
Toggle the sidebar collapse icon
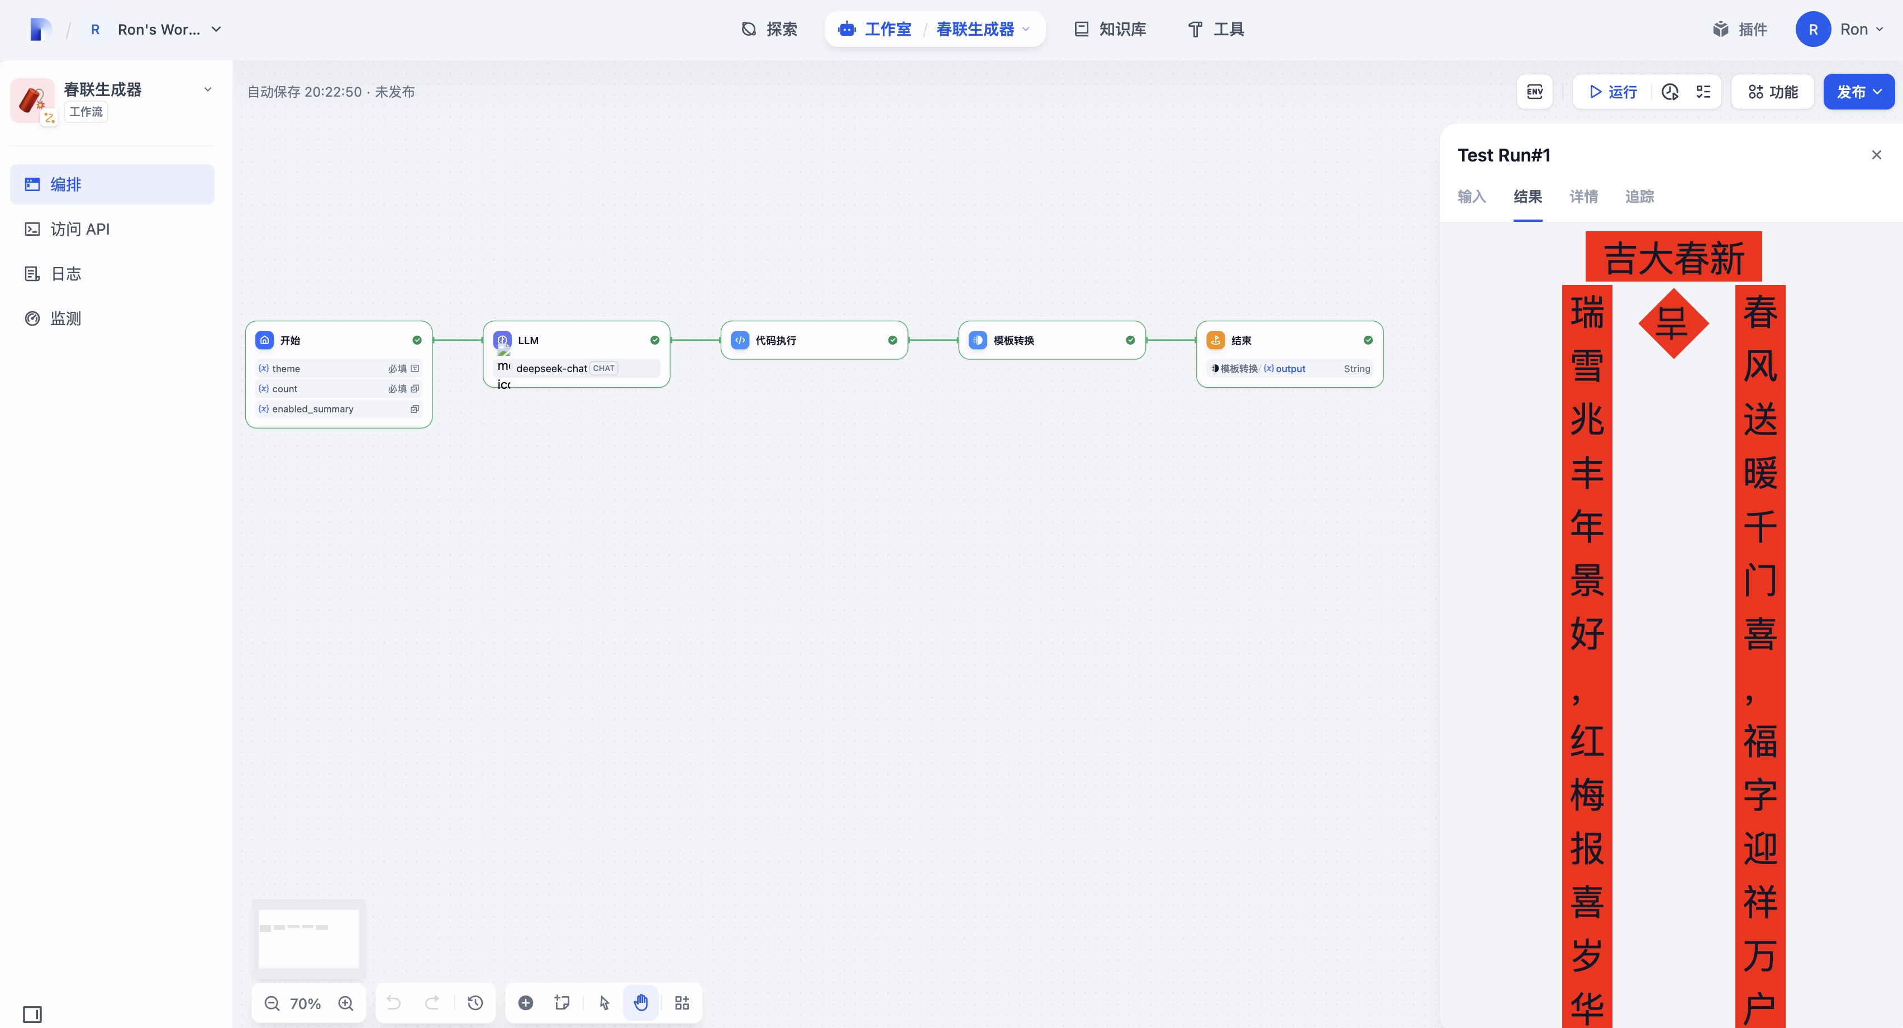(x=32, y=1013)
